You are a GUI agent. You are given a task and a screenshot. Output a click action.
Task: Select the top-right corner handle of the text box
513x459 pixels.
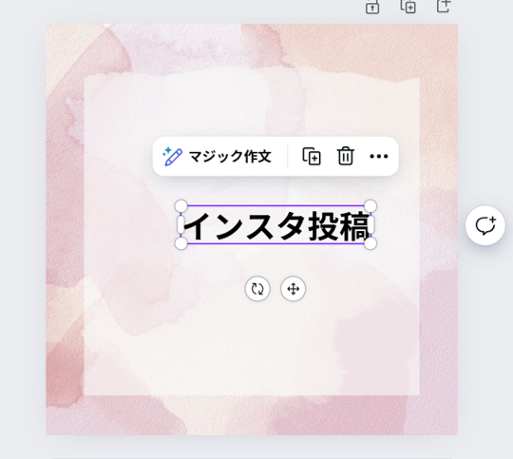370,206
